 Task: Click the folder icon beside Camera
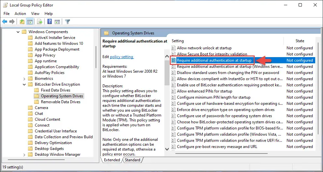31,108
